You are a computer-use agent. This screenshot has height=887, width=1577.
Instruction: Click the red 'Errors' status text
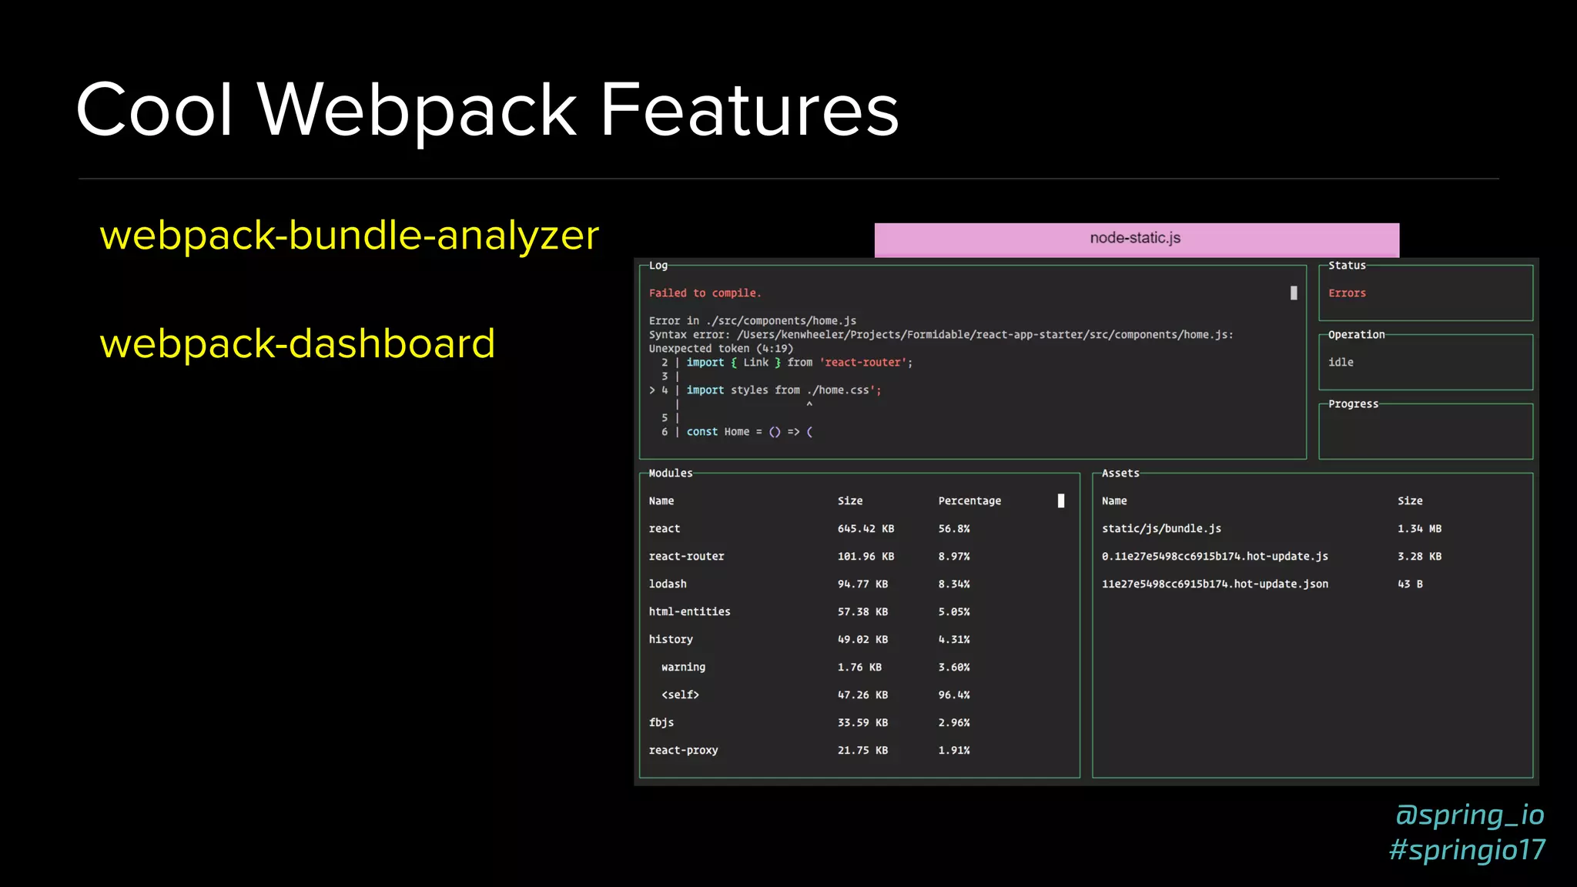[x=1347, y=293]
